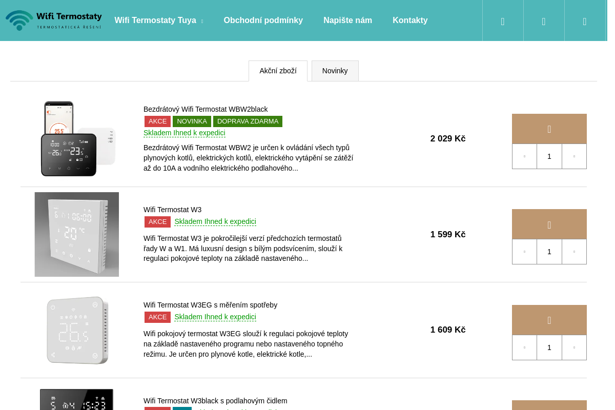The height and width of the screenshot is (410, 615).
Task: Open the Wifi Termostat W3 title link
Action: point(172,210)
